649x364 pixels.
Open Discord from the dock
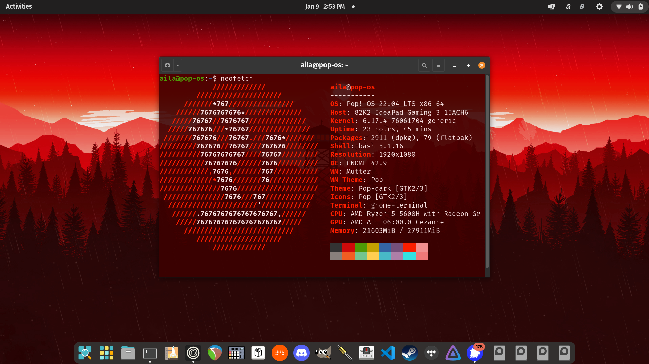click(301, 353)
